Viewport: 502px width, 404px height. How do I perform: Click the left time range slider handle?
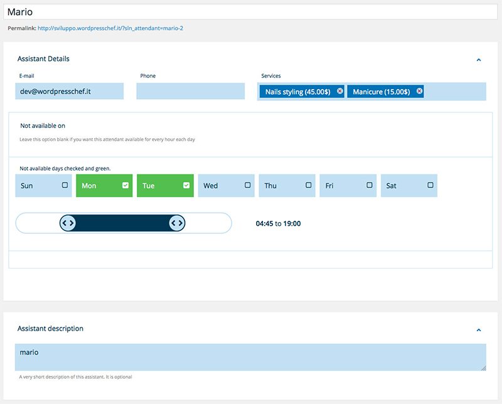coord(68,223)
